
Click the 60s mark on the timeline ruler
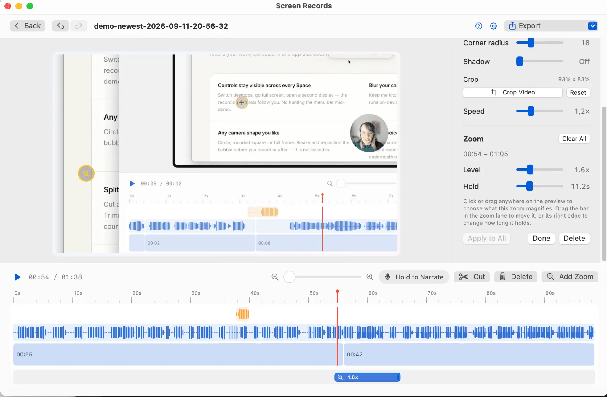(x=373, y=293)
